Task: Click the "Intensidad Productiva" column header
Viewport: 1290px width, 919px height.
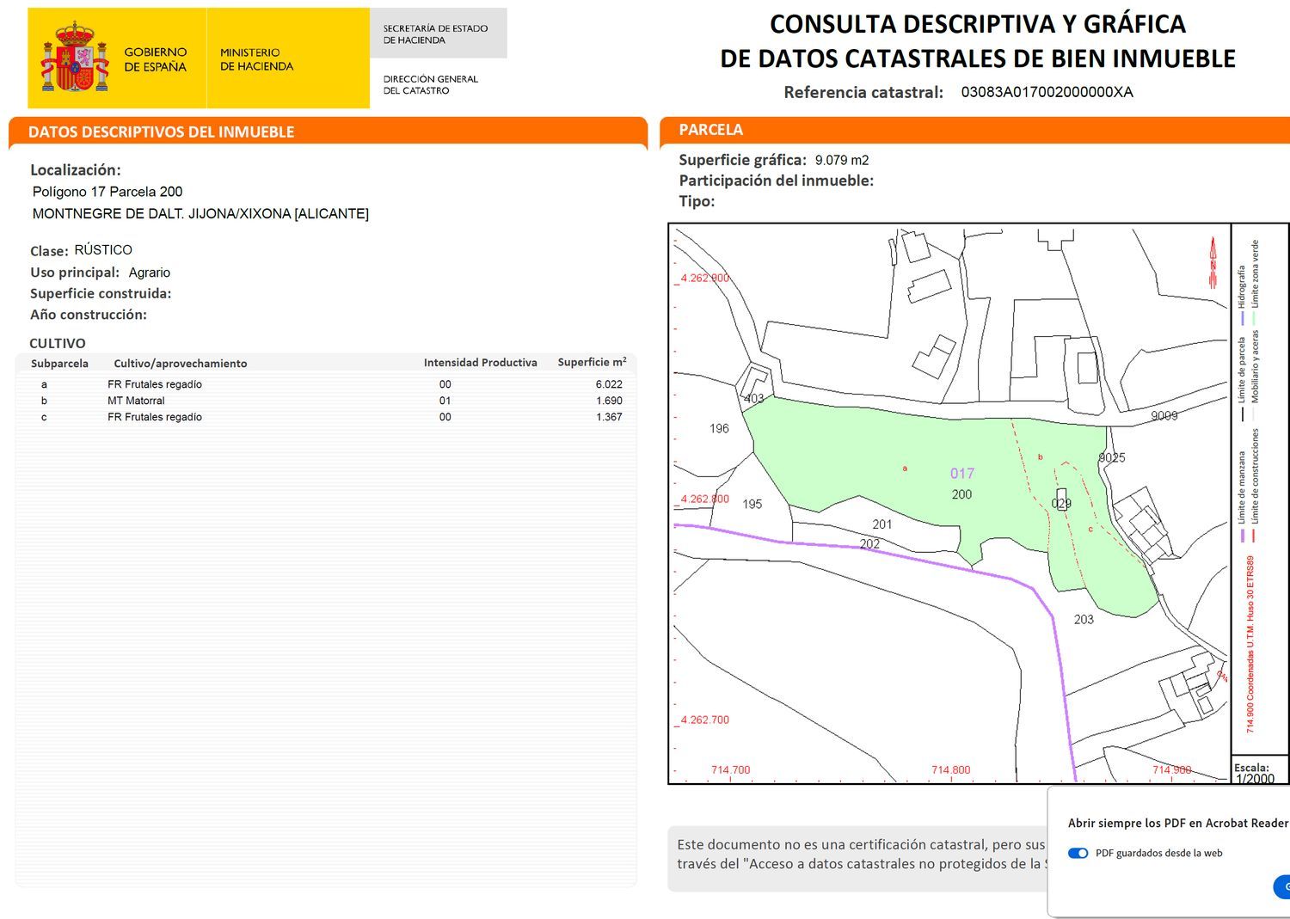Action: coord(481,363)
